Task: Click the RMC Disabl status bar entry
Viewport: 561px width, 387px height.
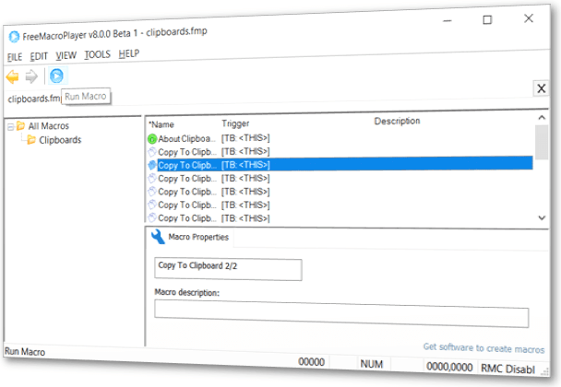Action: click(x=507, y=369)
